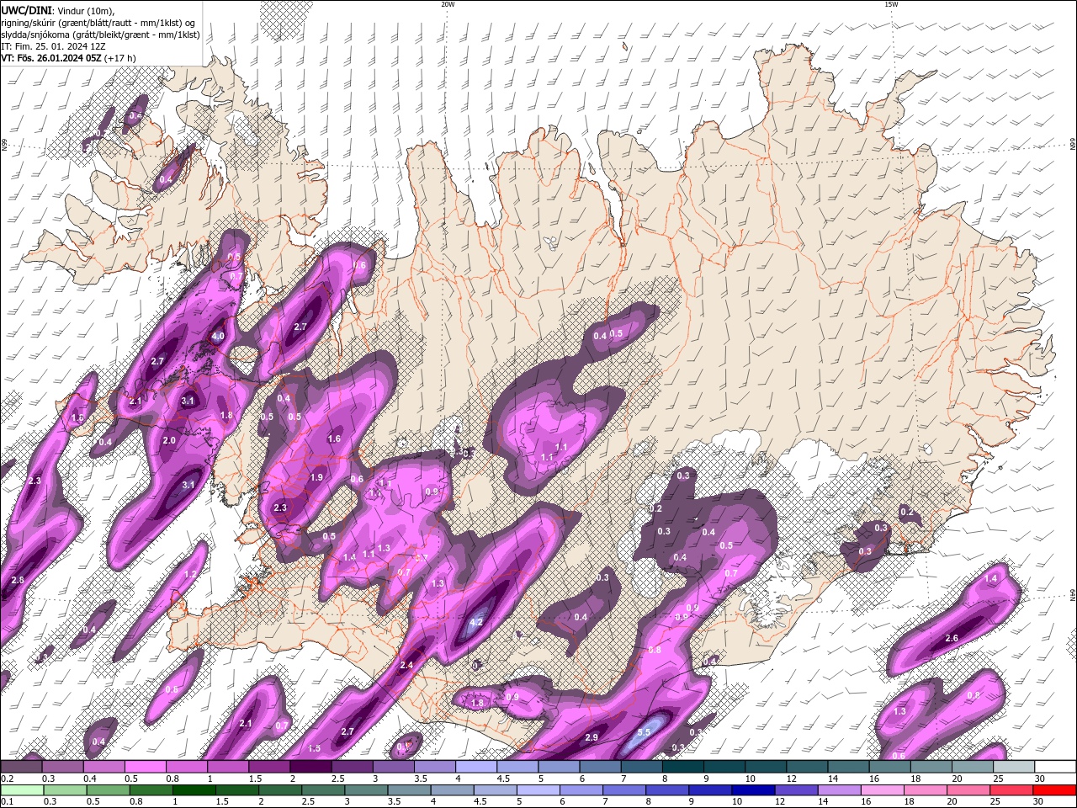Click the initial time line 'IT: Fim. 25. 01. 2024 12Z'
The image size is (1077, 808).
click(54, 46)
